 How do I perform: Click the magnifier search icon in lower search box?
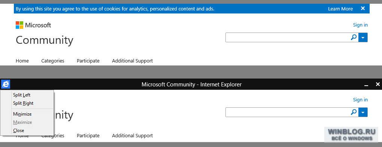point(354,112)
